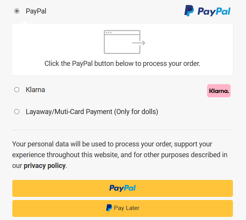
Task: Pay with the yellow PayPal button
Action: [x=122, y=188]
